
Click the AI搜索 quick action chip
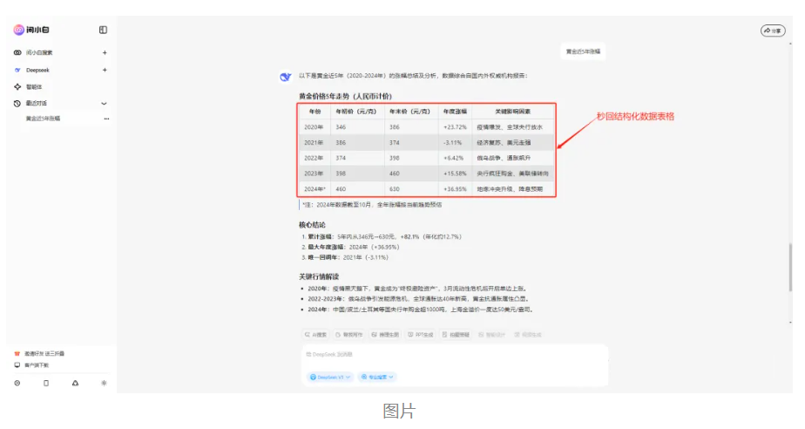(315, 335)
